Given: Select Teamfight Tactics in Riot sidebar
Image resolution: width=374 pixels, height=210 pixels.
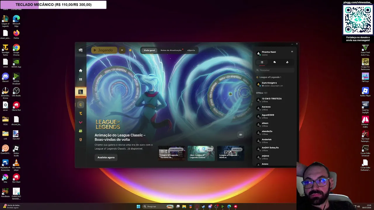Looking at the screenshot, I should [81, 113].
